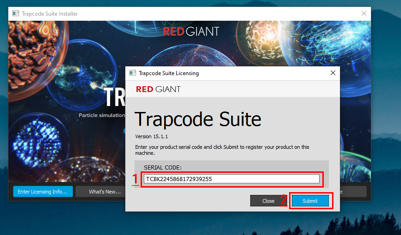Open What's New in the installer window
This screenshot has height=235, width=401.
105,192
